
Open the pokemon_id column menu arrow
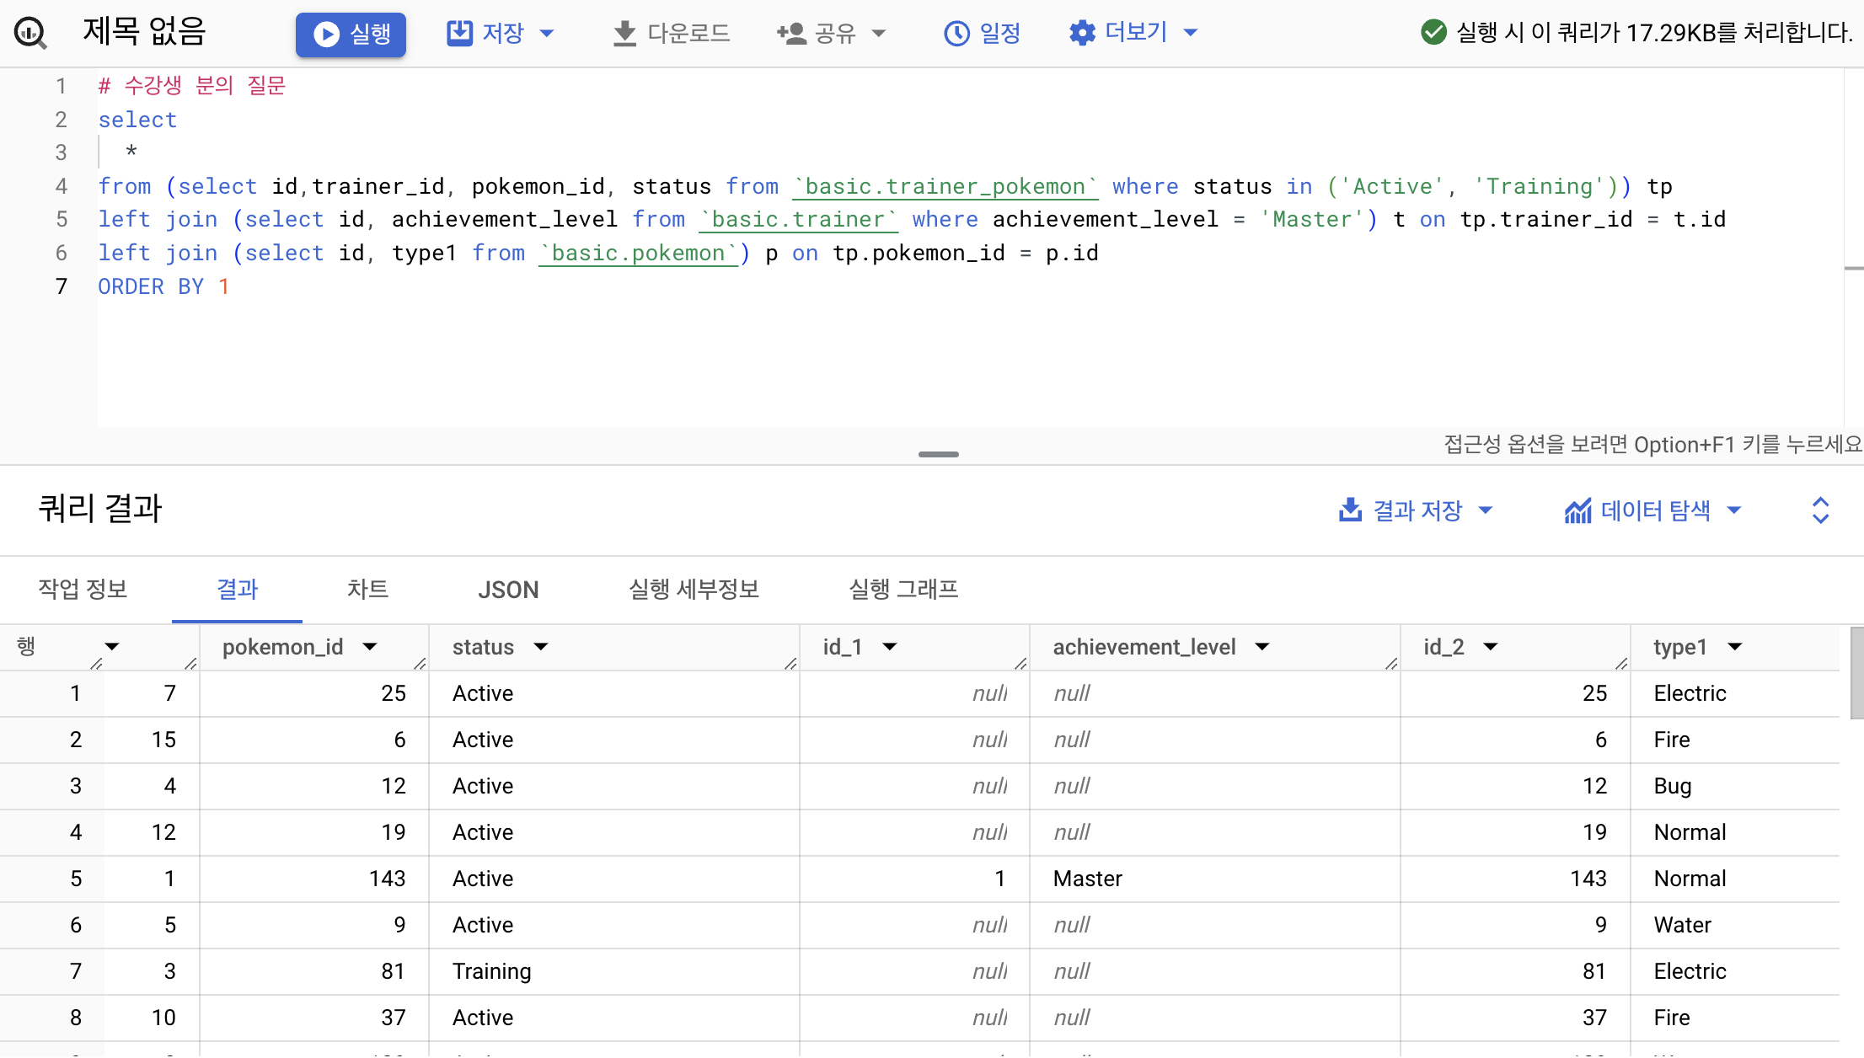point(369,647)
